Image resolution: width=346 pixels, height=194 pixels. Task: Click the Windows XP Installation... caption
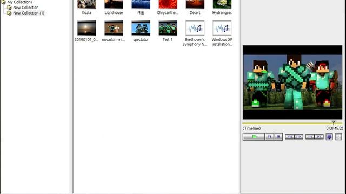pos(222,42)
